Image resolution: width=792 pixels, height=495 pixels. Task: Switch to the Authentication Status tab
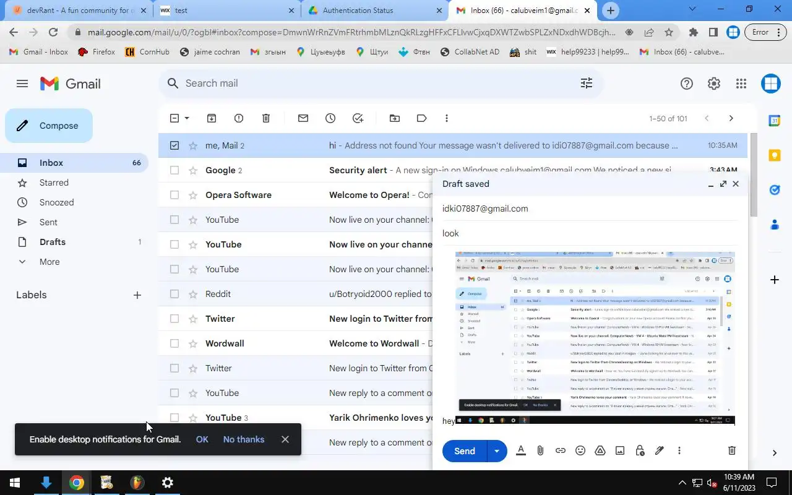(375, 11)
